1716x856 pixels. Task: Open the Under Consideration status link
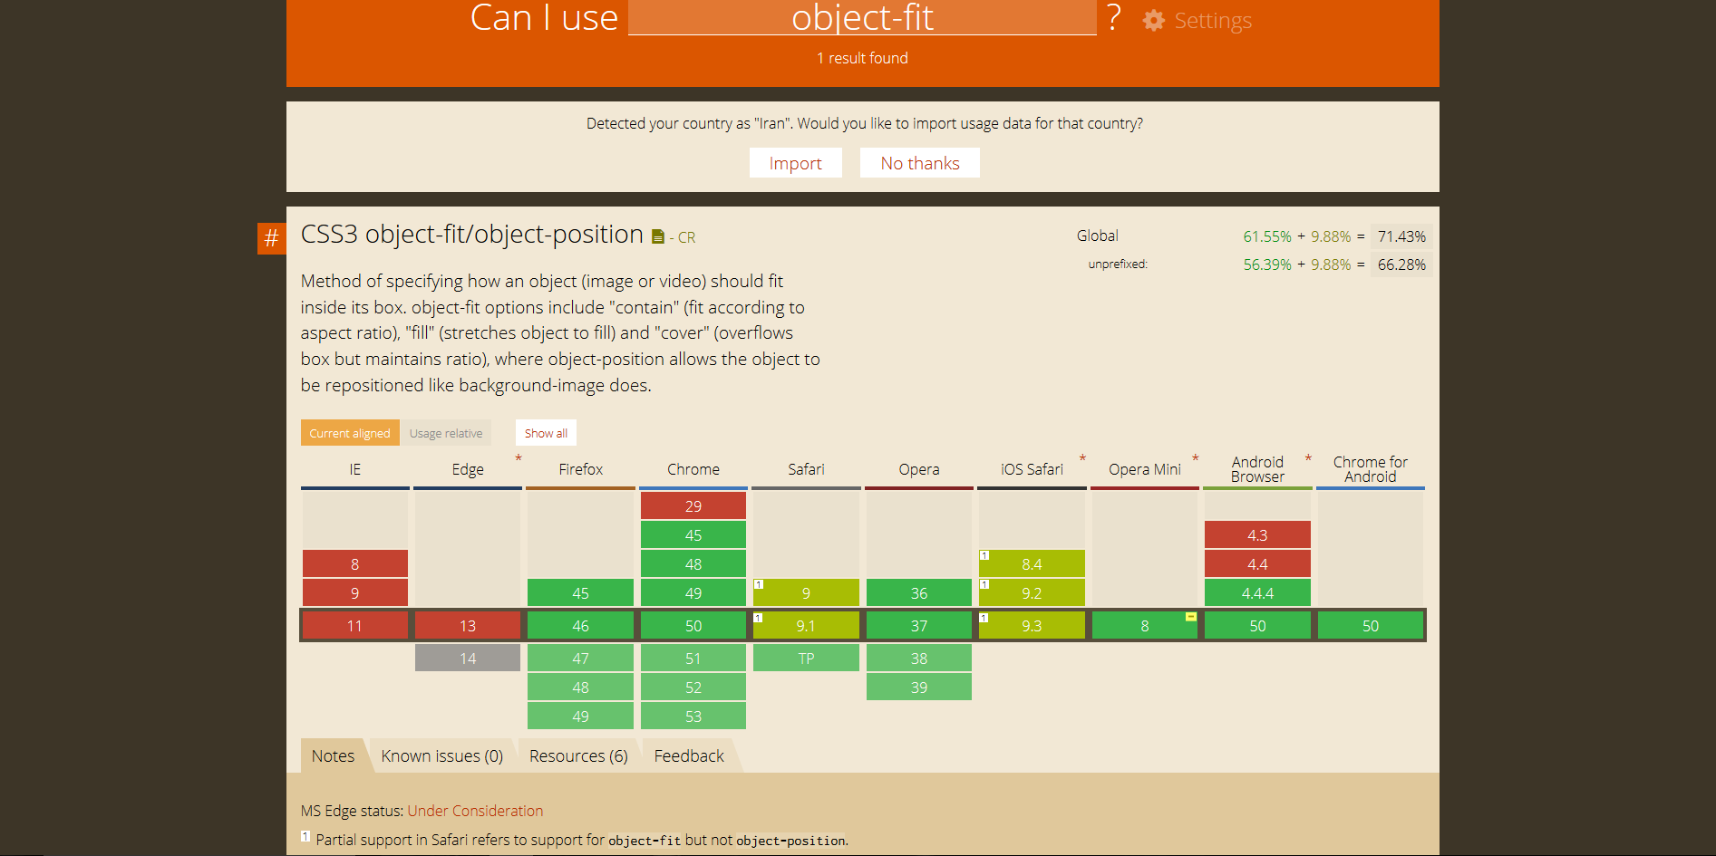475,811
